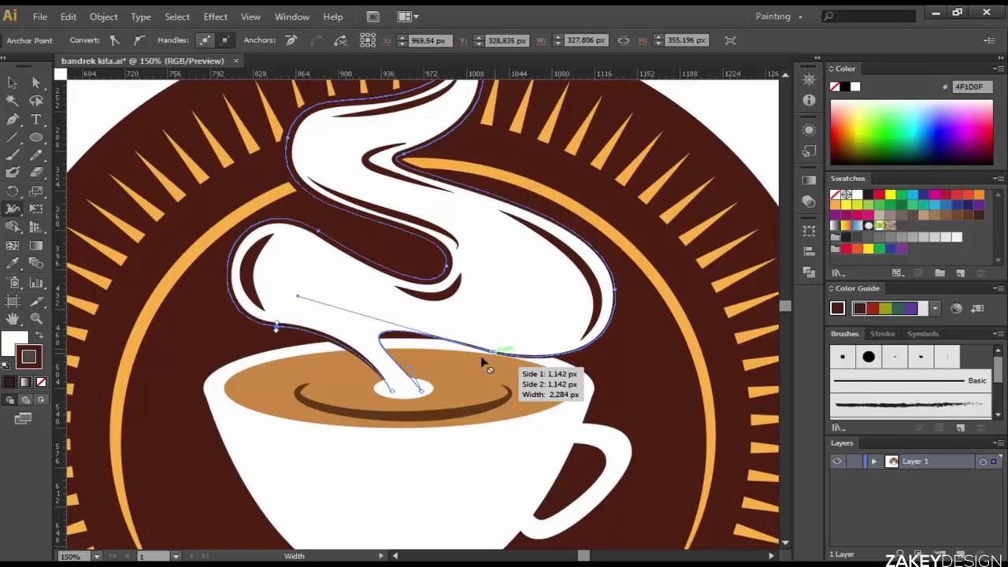
Task: Set fill to None in toolbox
Action: coord(42,383)
